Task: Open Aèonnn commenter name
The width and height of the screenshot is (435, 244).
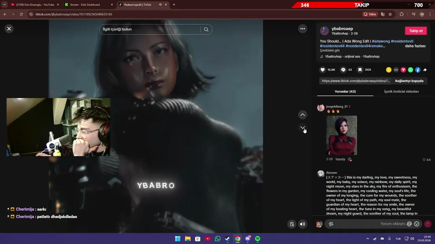Action: [332, 173]
